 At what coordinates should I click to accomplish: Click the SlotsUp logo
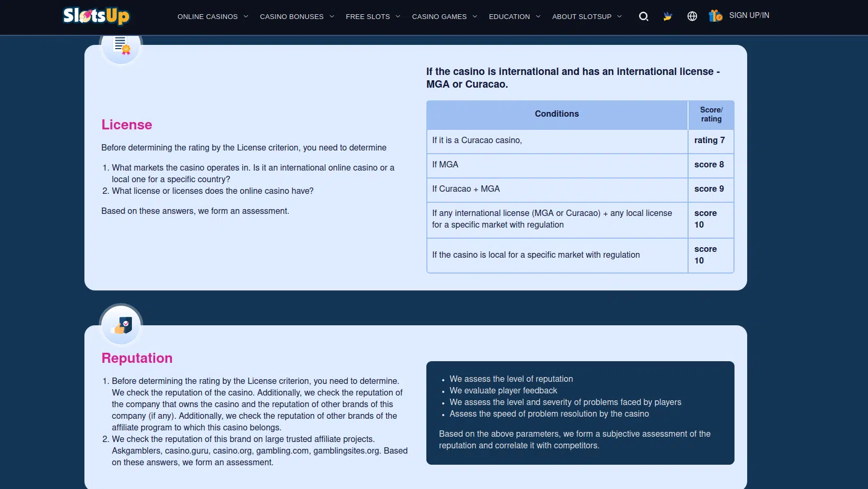coord(96,16)
